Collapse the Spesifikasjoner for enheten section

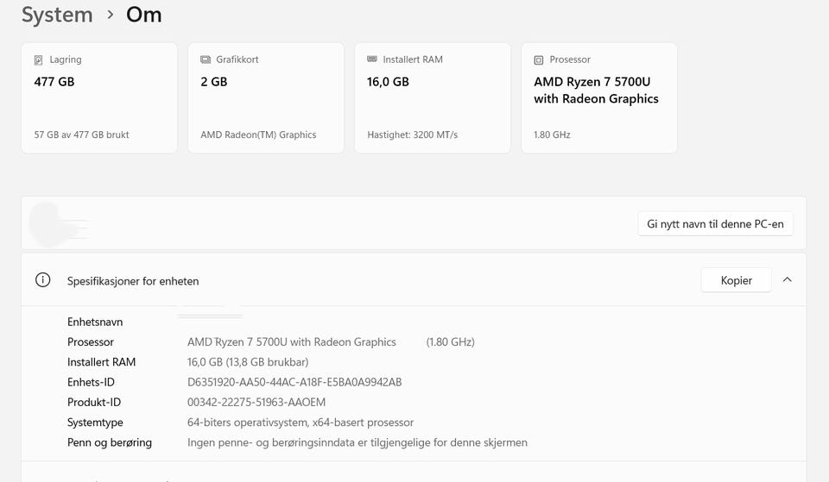[788, 280]
